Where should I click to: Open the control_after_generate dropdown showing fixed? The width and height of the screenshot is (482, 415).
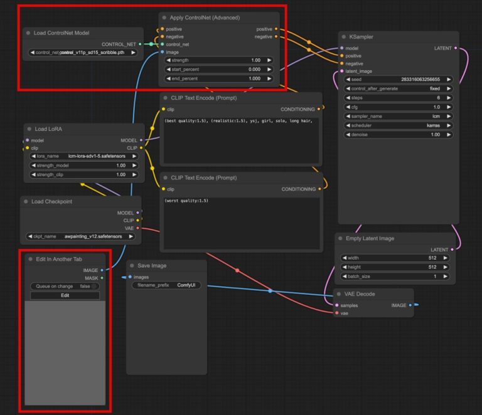click(398, 89)
